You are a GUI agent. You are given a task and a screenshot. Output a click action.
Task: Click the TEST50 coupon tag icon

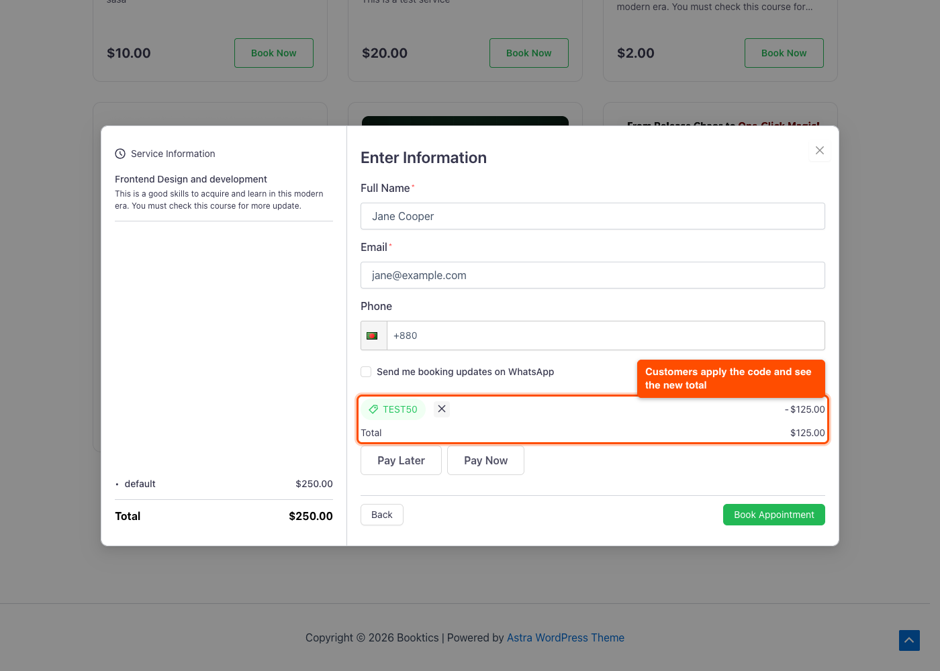pos(373,409)
